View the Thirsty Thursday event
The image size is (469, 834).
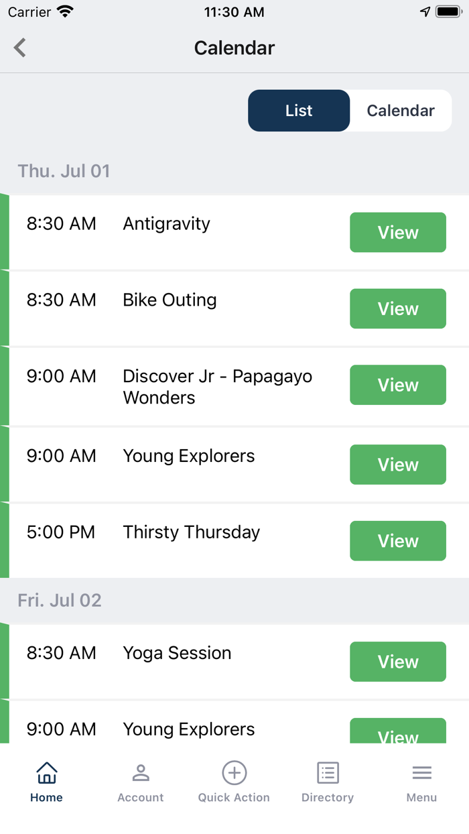tap(398, 541)
